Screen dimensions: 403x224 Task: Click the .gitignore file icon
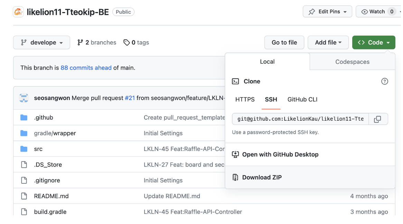(24, 180)
